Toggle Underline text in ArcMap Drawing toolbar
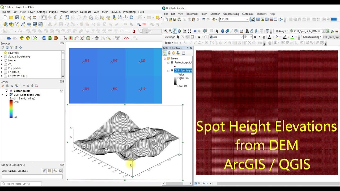 pyautogui.click(x=264, y=37)
